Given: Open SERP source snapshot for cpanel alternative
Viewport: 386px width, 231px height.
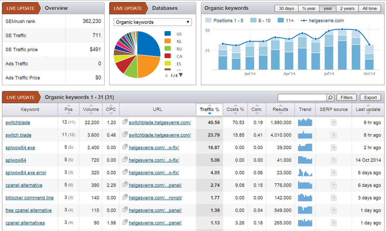Looking at the screenshot, I should [x=334, y=185].
